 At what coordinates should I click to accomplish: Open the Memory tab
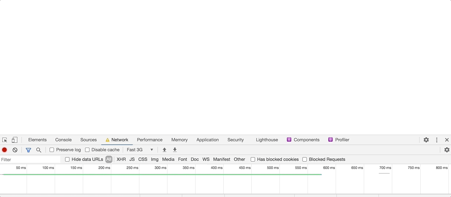pyautogui.click(x=179, y=140)
